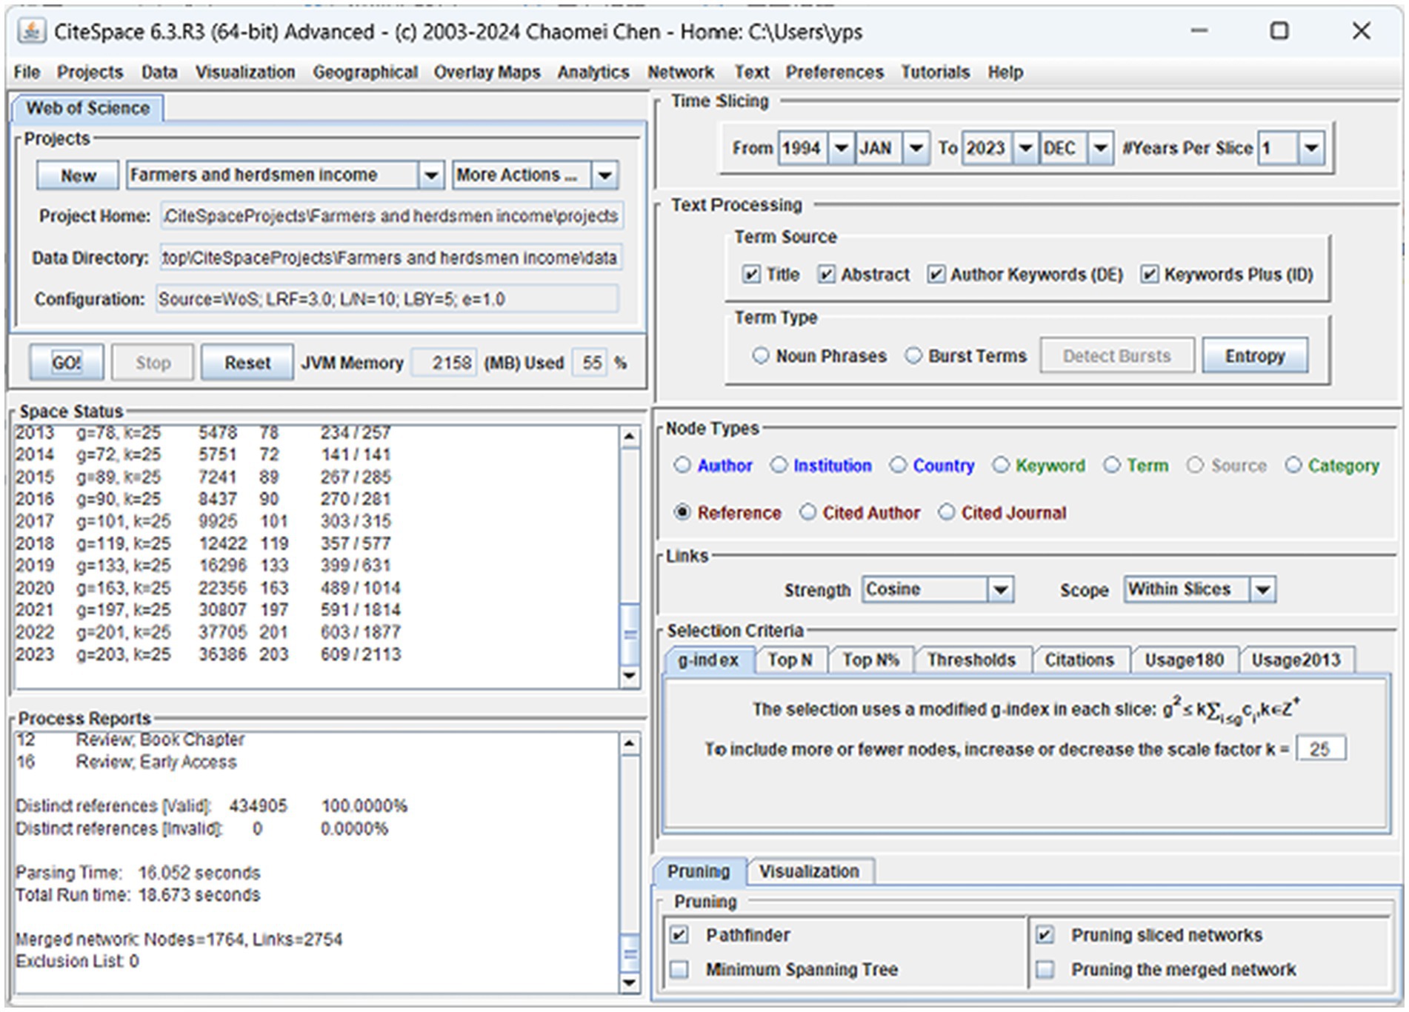Open the Help menu
The height and width of the screenshot is (1012, 1409).
click(x=1005, y=73)
